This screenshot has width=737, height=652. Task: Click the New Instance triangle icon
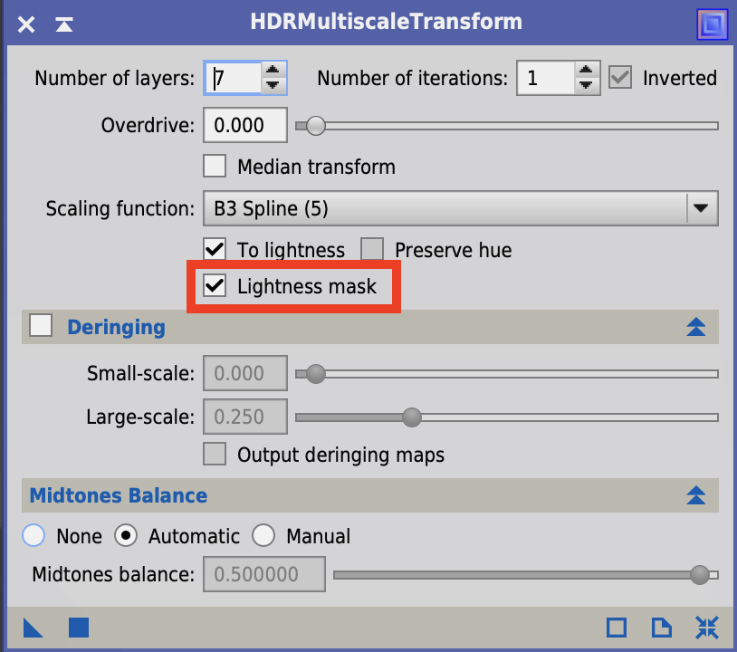(33, 628)
